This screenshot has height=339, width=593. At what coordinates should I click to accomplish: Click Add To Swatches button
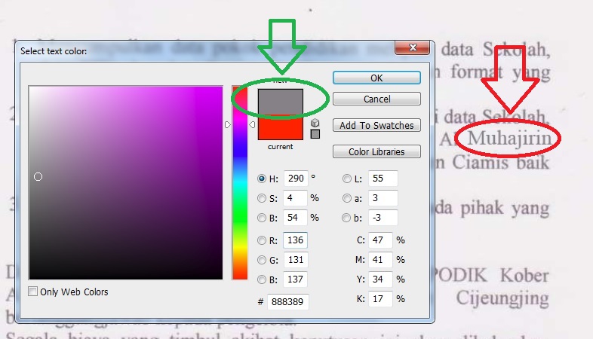point(376,125)
